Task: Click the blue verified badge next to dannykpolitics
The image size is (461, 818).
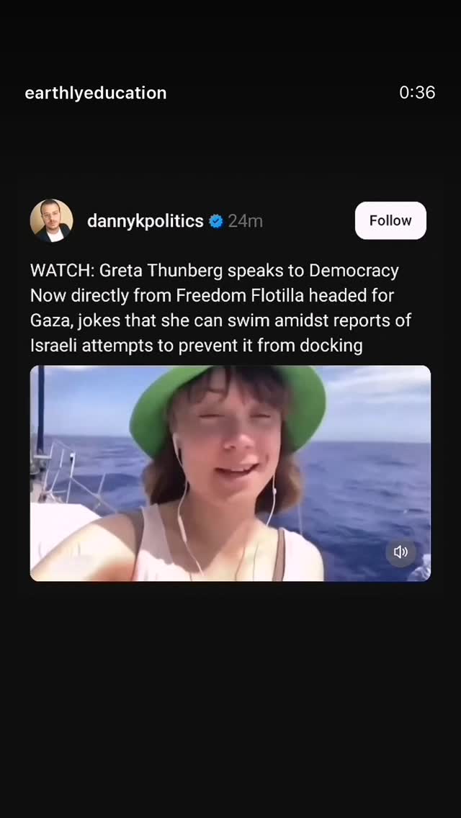Action: [x=216, y=221]
